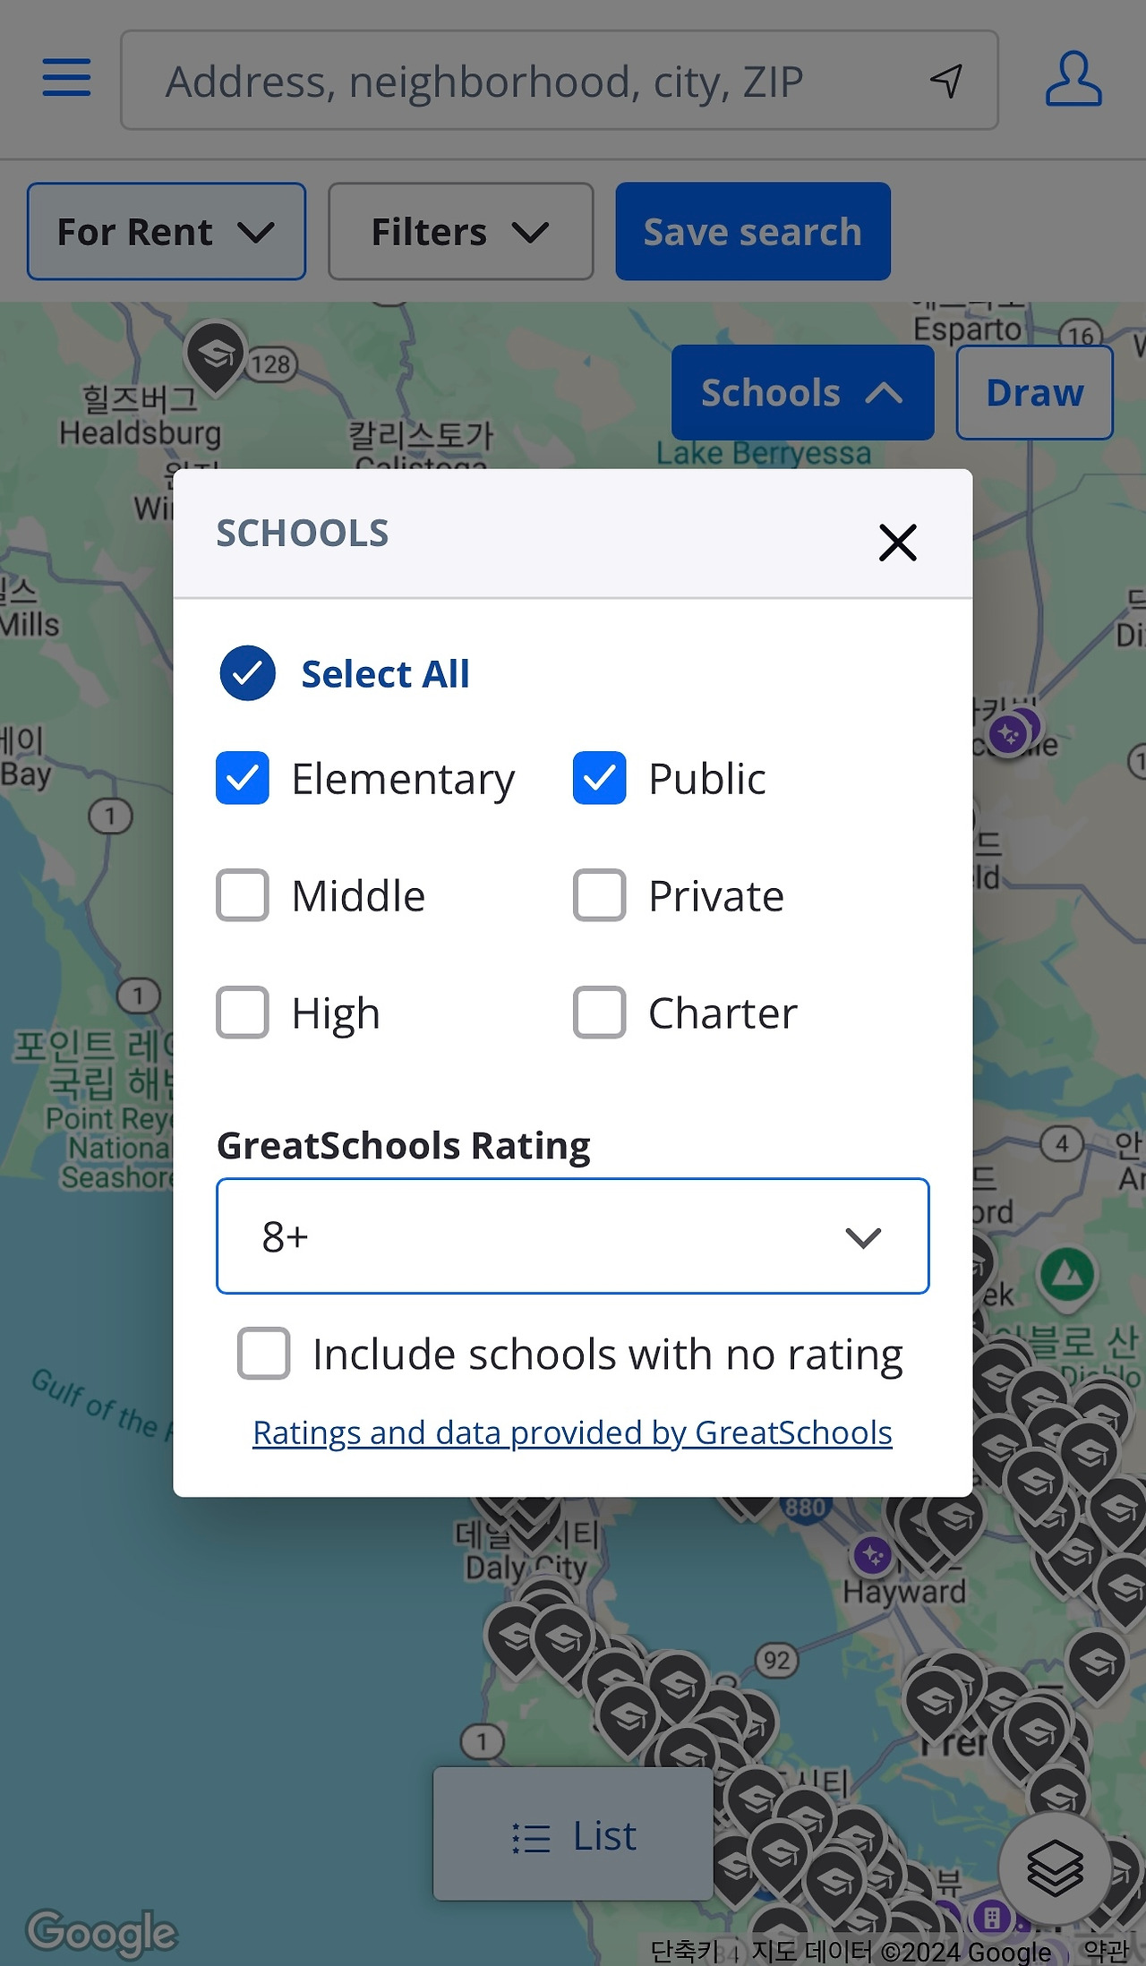
Task: Switch to List view
Action: [x=573, y=1837]
